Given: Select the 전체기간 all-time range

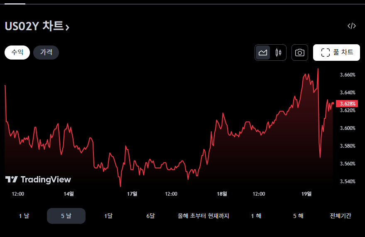Looking at the screenshot, I should [341, 216].
